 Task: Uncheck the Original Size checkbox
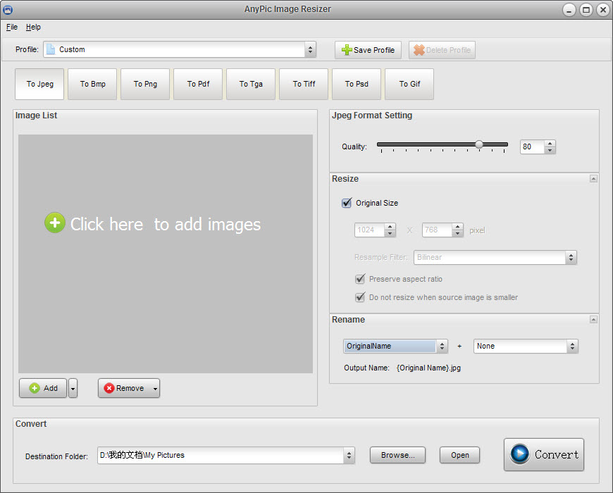click(x=347, y=203)
